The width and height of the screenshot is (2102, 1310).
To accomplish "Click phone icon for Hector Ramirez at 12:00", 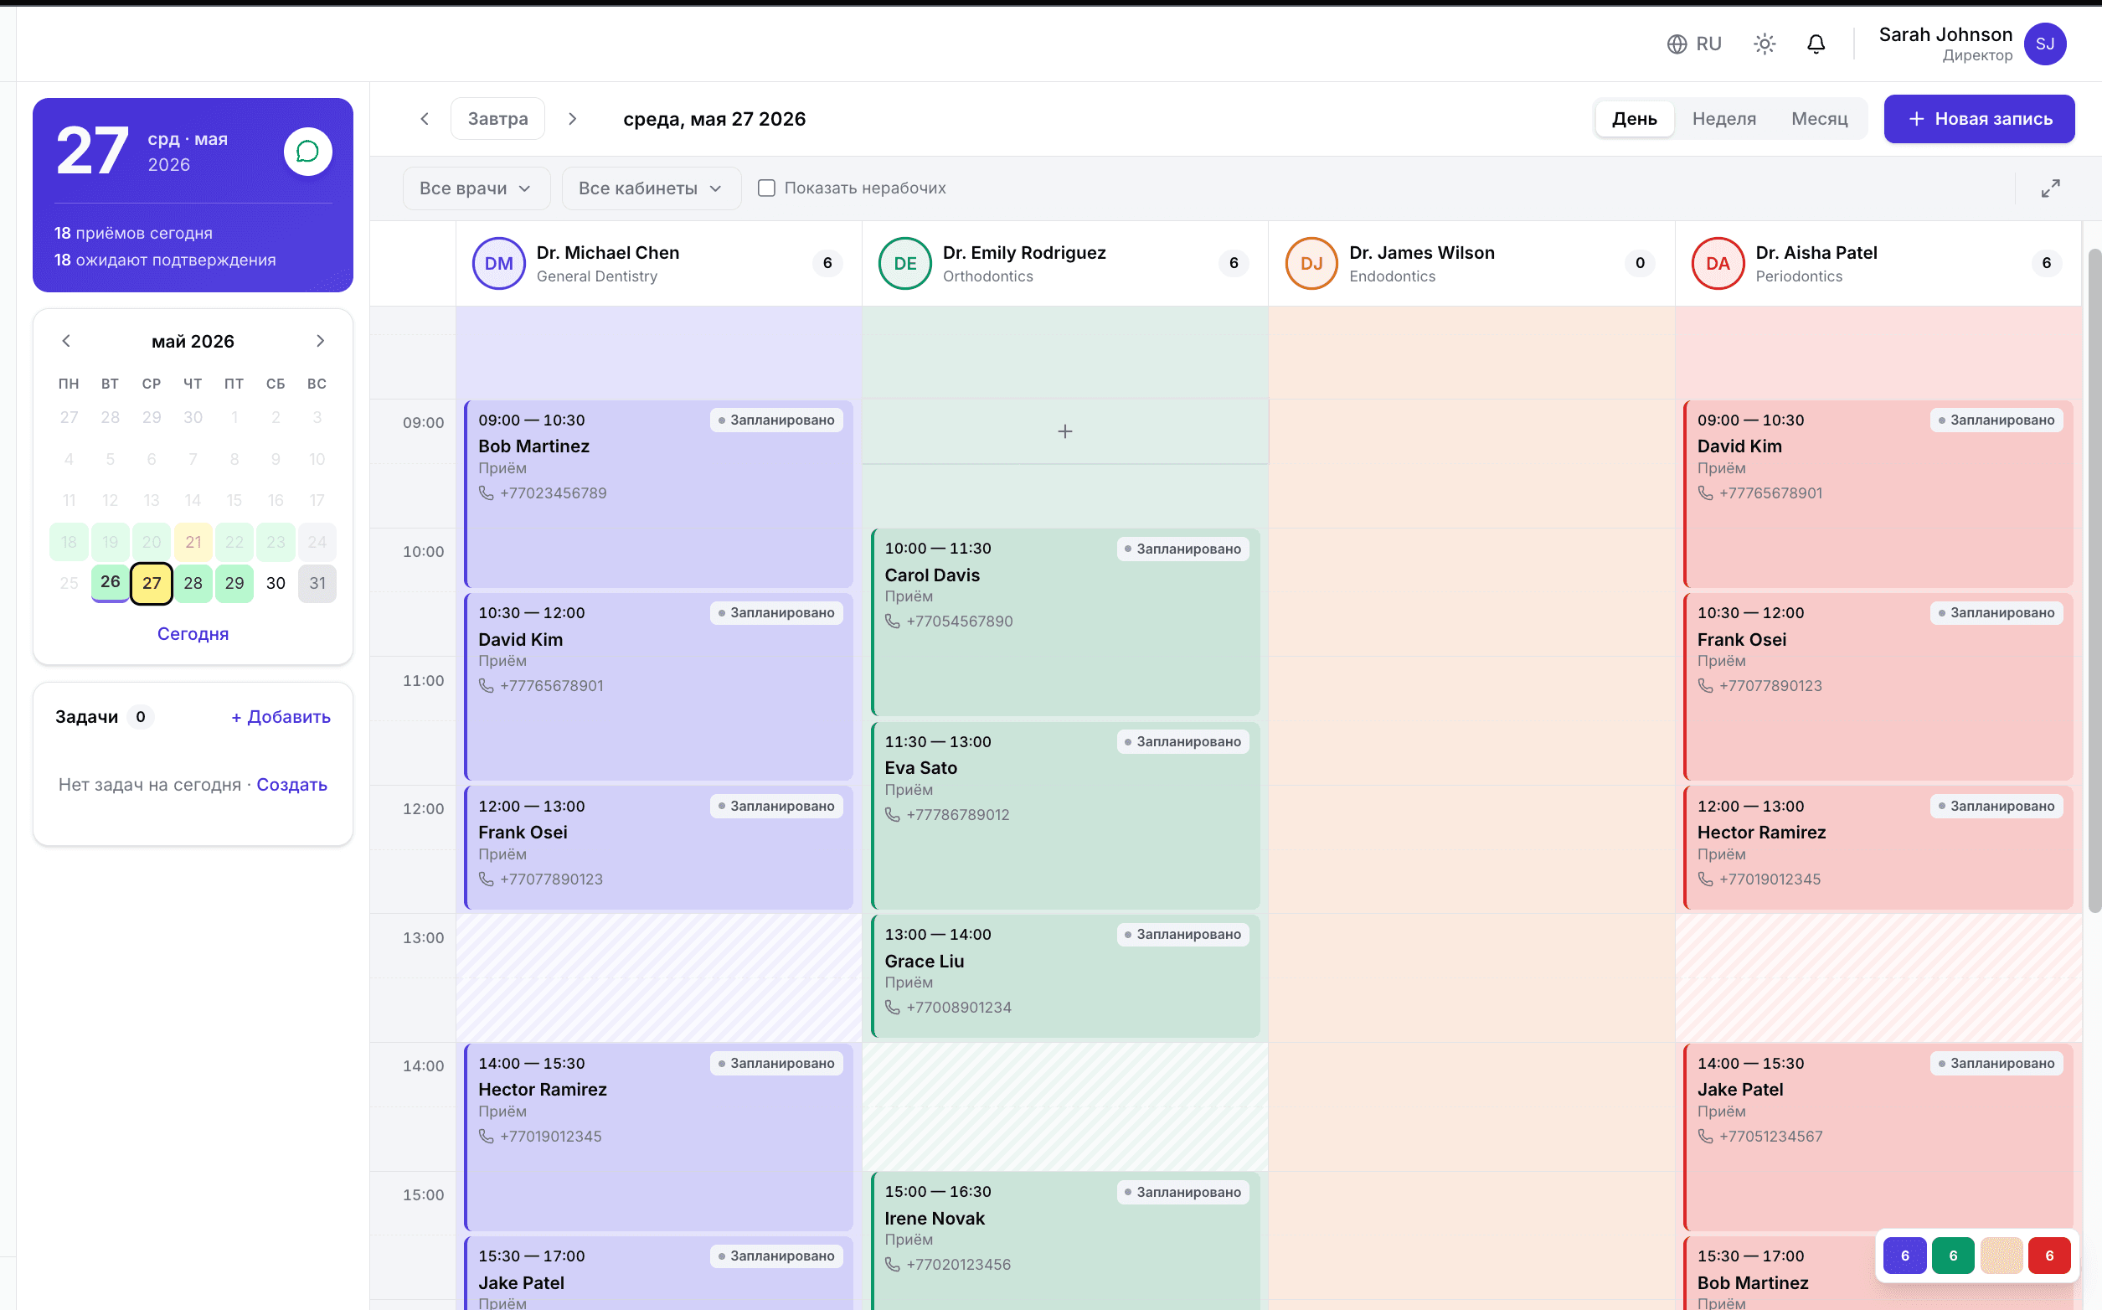I will [1705, 879].
